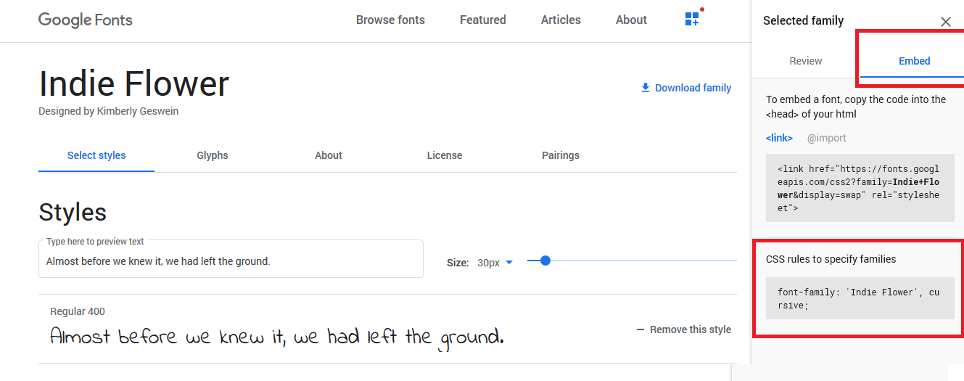This screenshot has height=381, width=964.
Task: Open the selected families grid icon
Action: pos(692,20)
